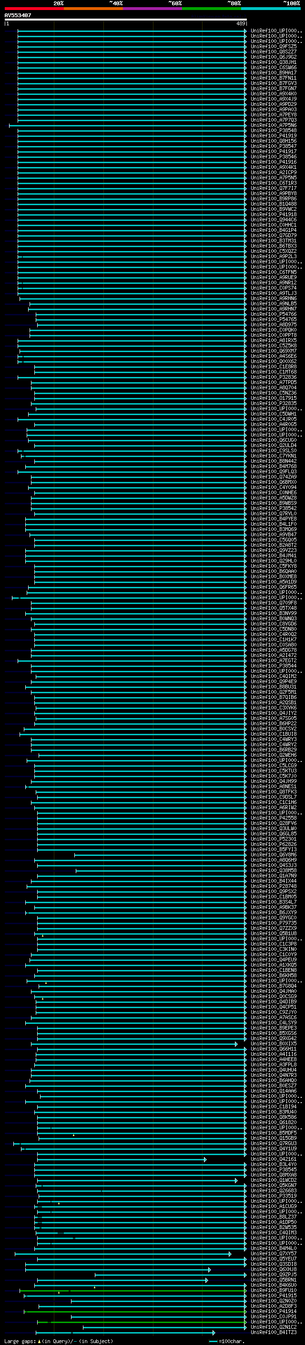This screenshot has height=1345, width=305.
Task: Click the query end position 489
Action: click(241, 23)
